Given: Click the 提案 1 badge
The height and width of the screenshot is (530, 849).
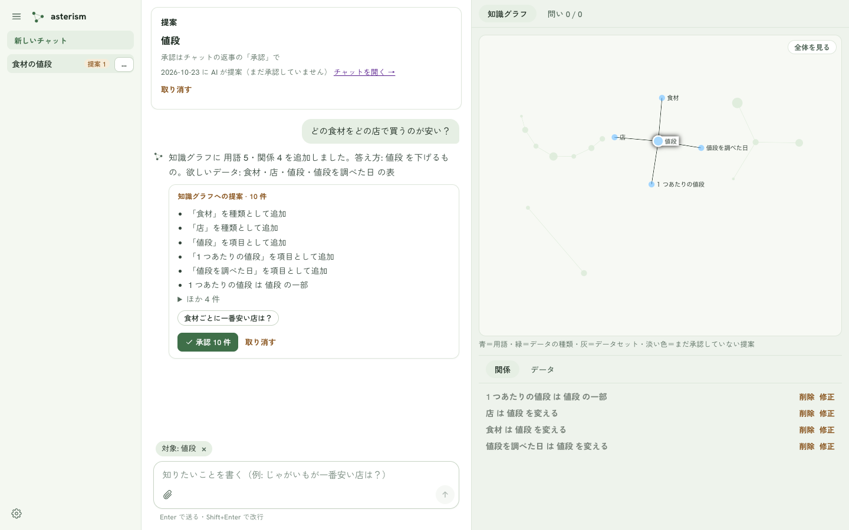Looking at the screenshot, I should point(97,64).
